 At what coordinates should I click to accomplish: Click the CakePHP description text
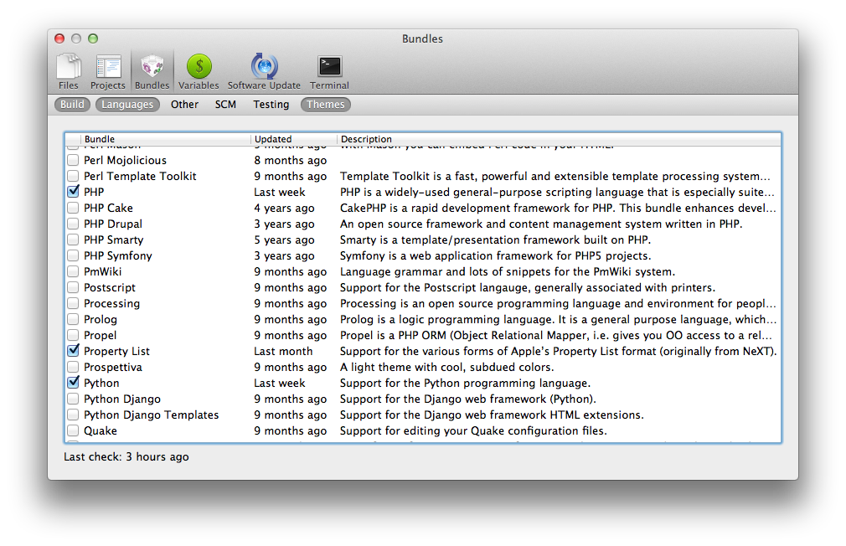point(558,208)
